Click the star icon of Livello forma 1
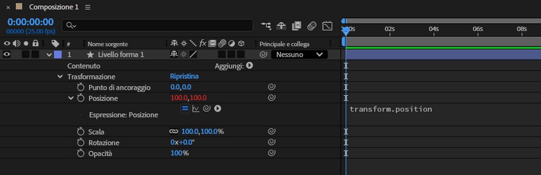 pos(90,55)
